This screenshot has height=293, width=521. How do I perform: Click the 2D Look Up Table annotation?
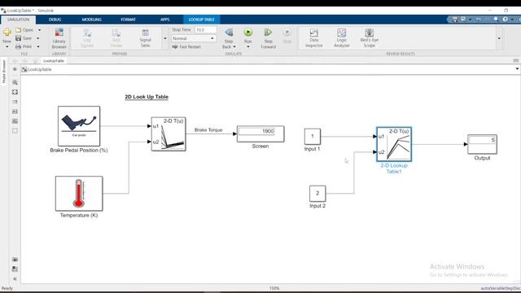click(x=147, y=97)
